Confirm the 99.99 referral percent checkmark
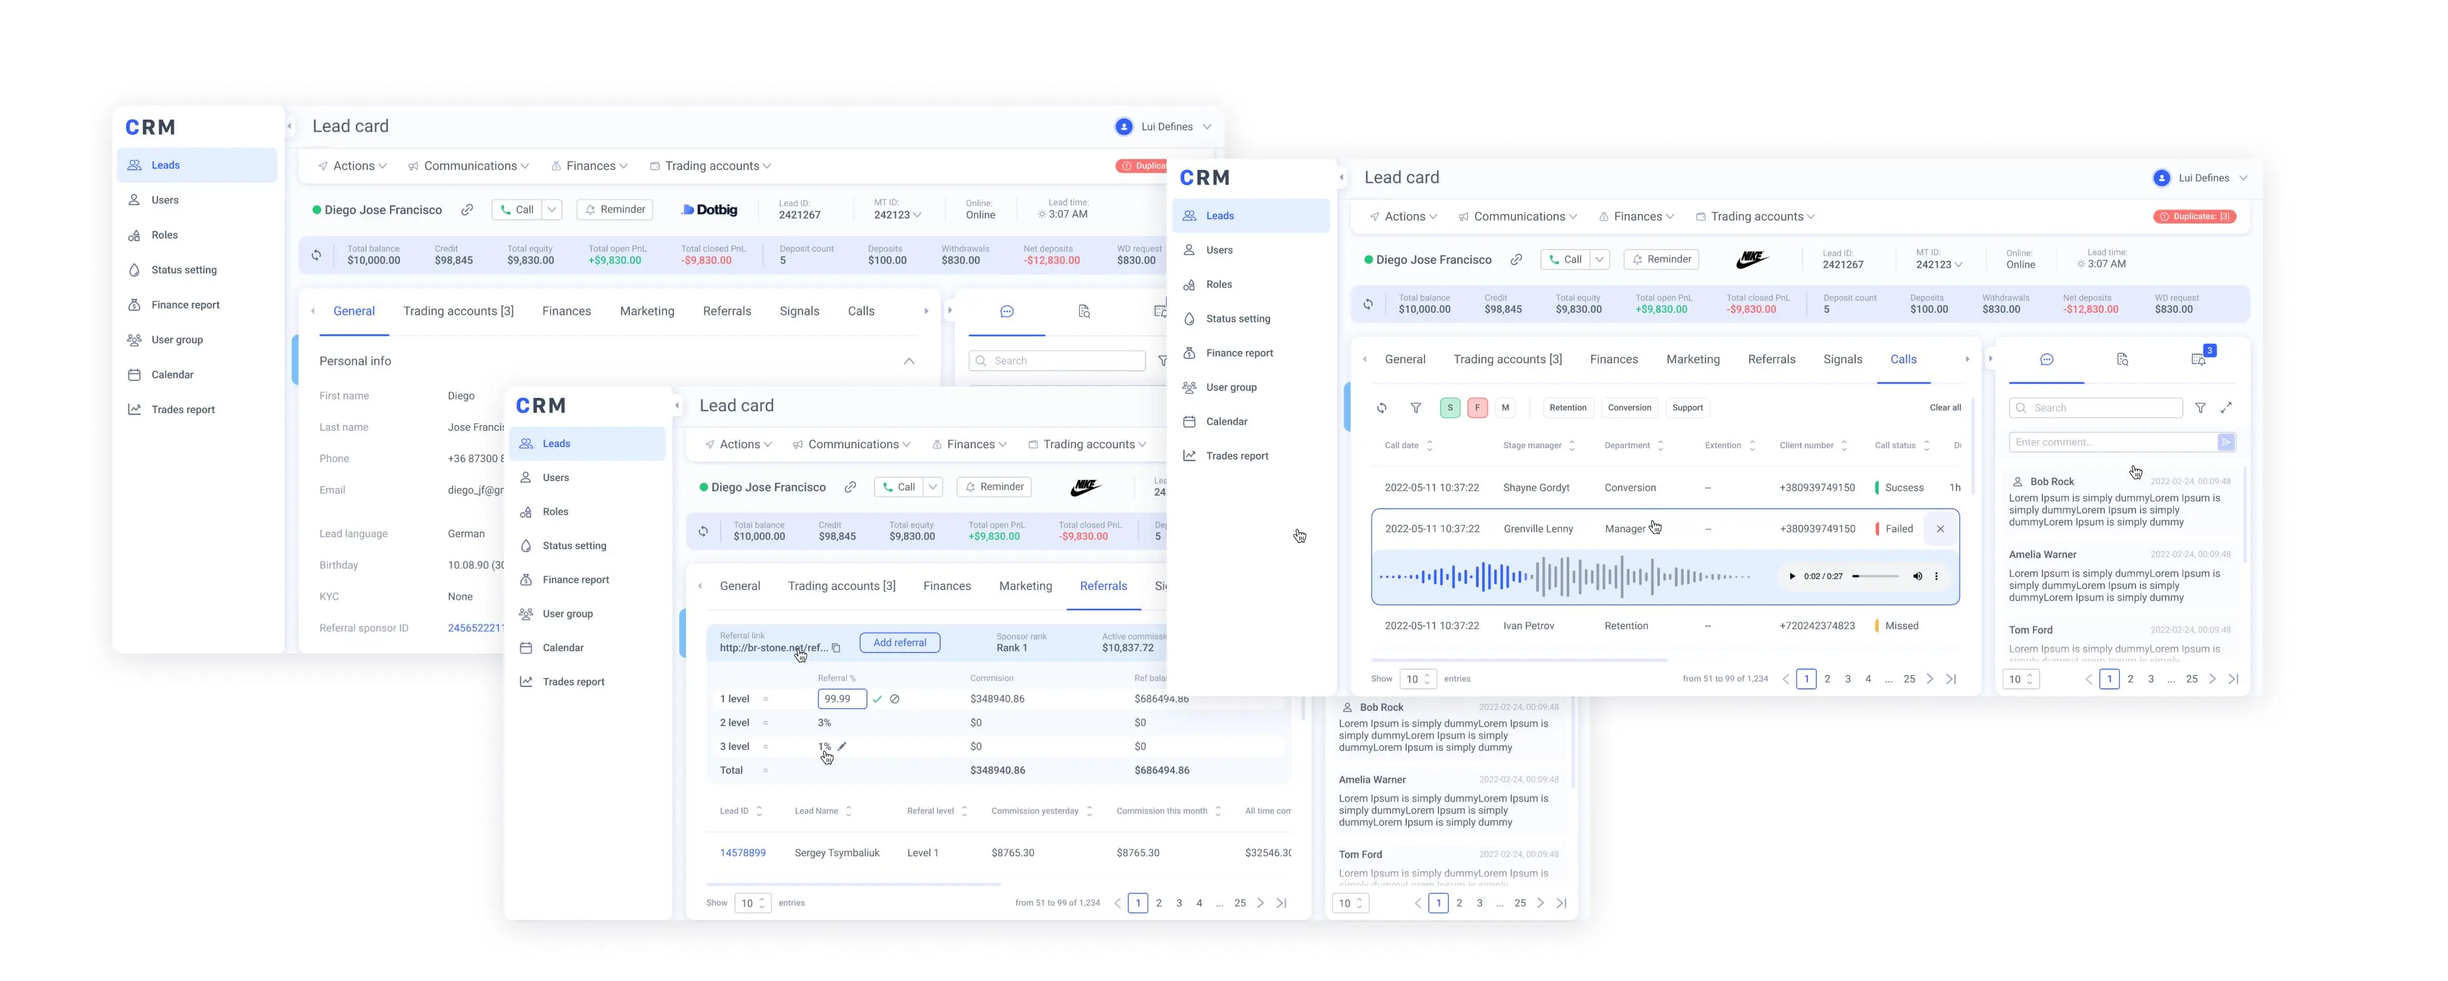 (877, 699)
